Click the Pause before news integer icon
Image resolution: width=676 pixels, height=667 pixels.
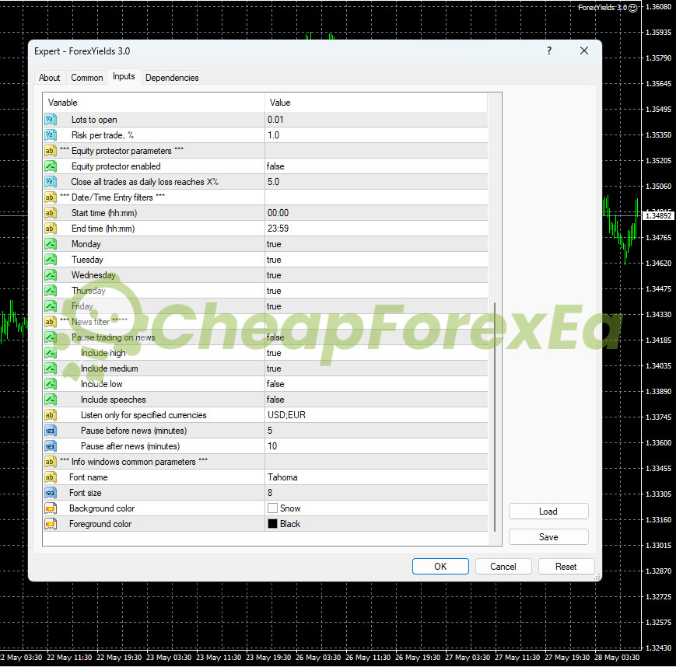pyautogui.click(x=51, y=431)
